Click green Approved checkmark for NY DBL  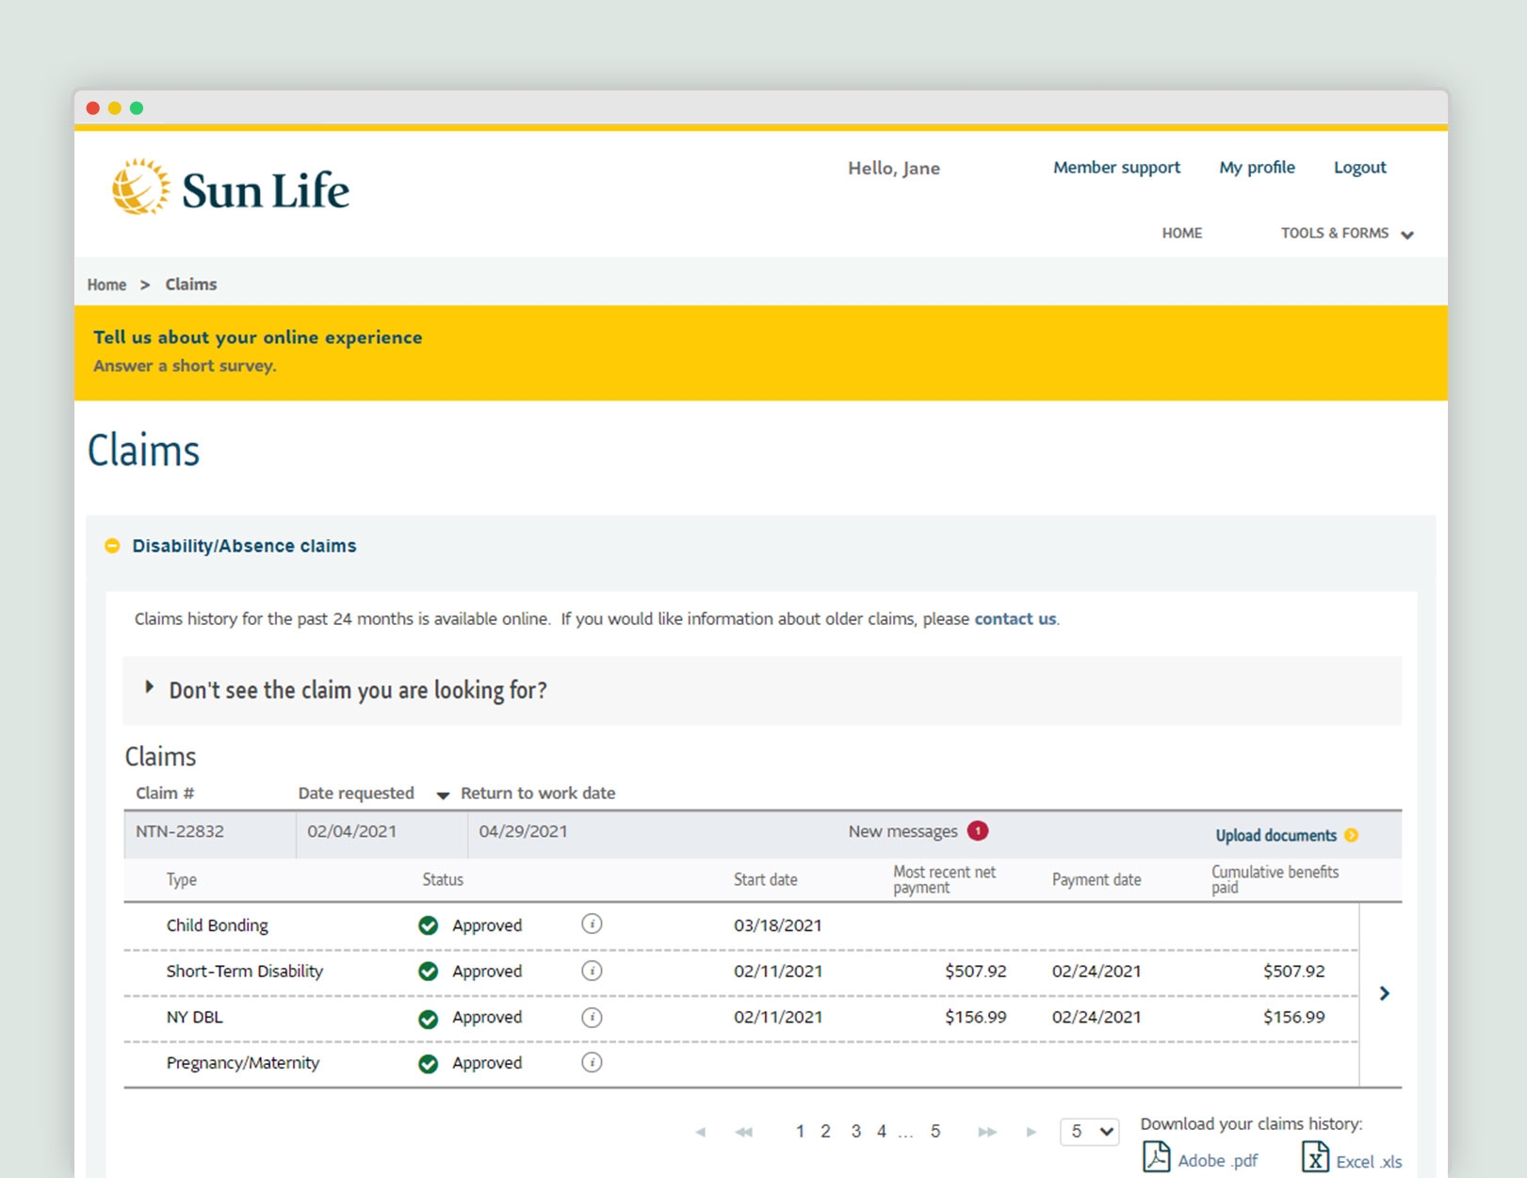[x=429, y=1017]
